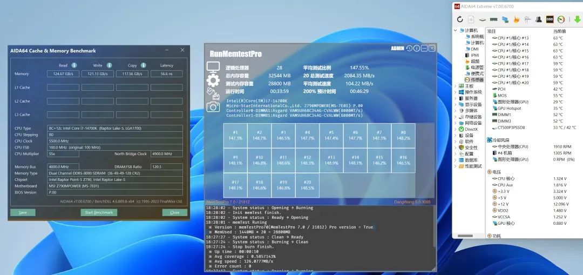Click the CPUID panel icon in AIDA64 toolbar
583x275 pixels.
pyautogui.click(x=527, y=19)
